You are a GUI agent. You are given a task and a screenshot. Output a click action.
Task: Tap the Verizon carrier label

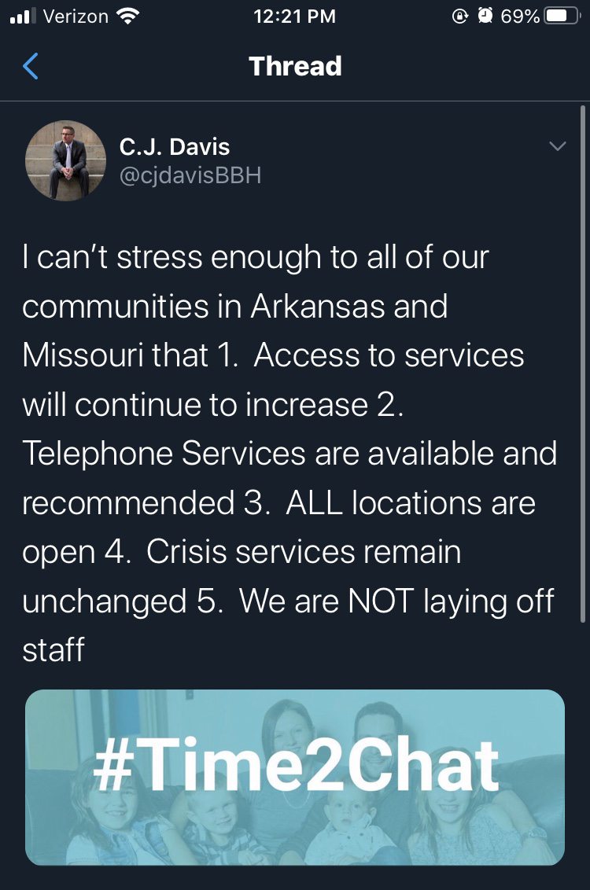tap(76, 17)
